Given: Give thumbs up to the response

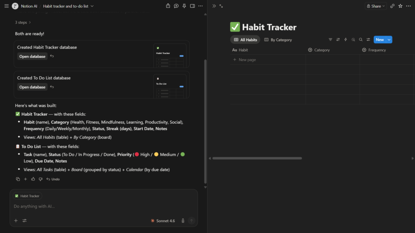Looking at the screenshot, I should [x=33, y=179].
